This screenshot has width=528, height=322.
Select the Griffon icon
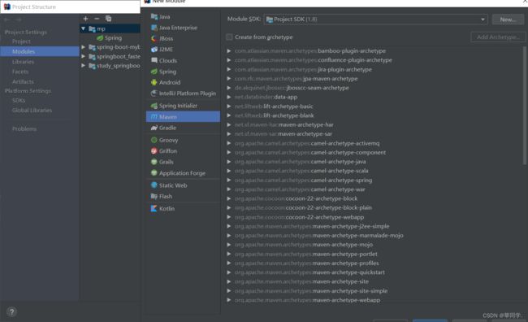pos(154,150)
